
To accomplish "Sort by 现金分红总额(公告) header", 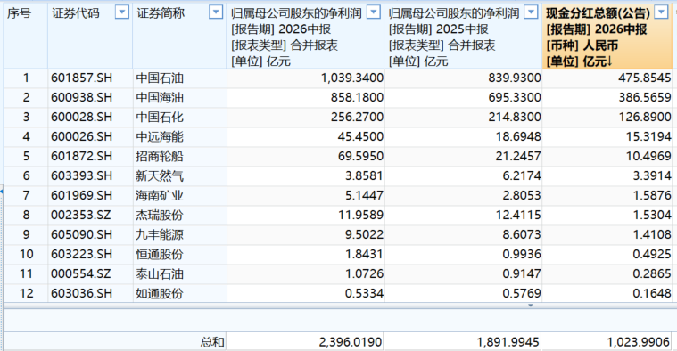I will pos(598,13).
